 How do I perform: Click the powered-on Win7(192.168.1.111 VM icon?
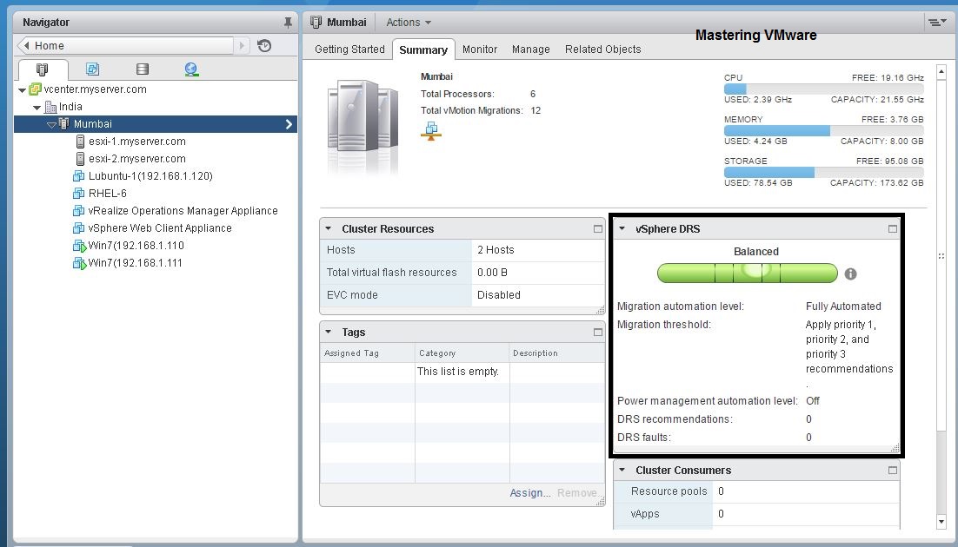point(79,263)
